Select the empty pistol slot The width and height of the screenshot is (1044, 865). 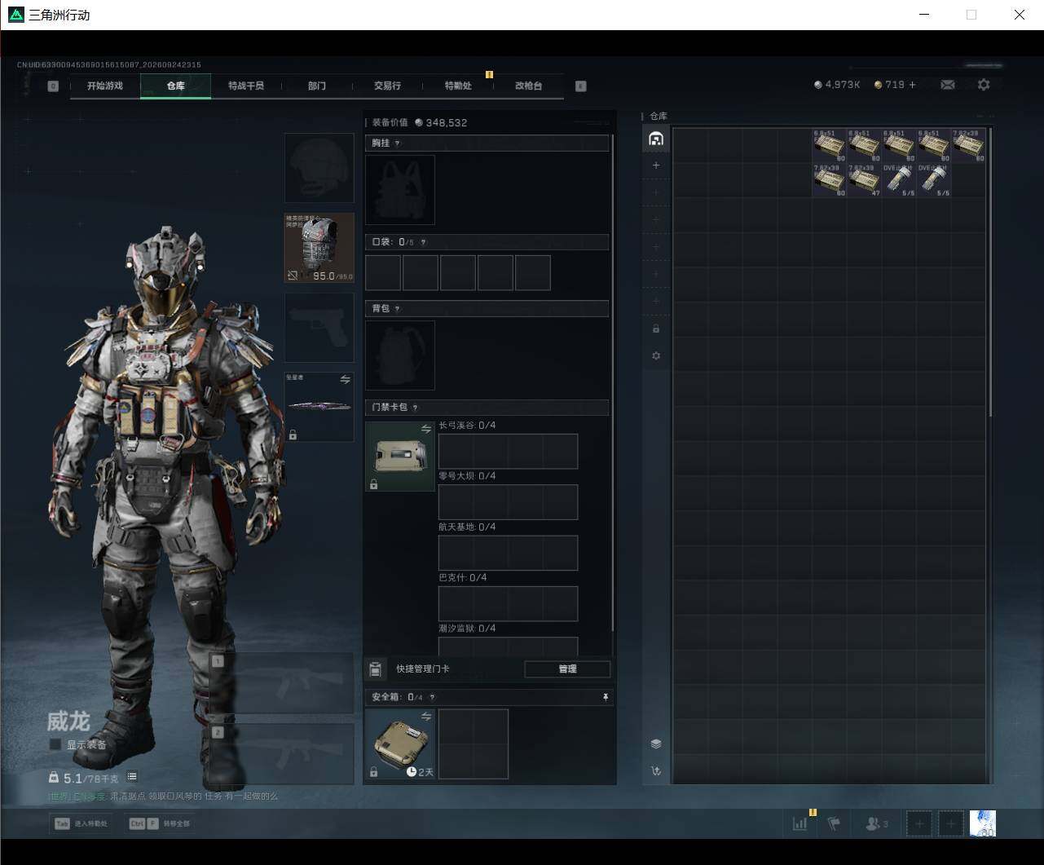pos(319,328)
